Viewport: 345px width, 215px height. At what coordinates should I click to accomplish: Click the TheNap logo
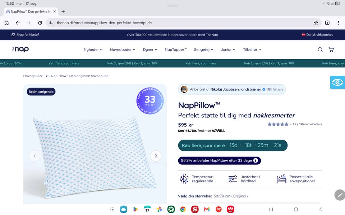20,49
